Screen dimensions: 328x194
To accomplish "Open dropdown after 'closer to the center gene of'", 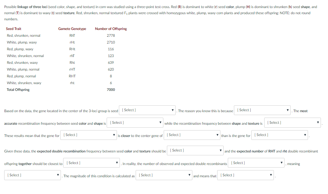I will click(192, 135).
